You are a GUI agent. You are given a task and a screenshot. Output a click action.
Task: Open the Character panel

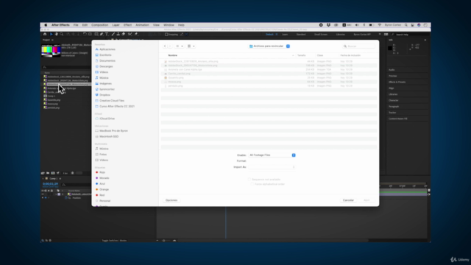394,100
